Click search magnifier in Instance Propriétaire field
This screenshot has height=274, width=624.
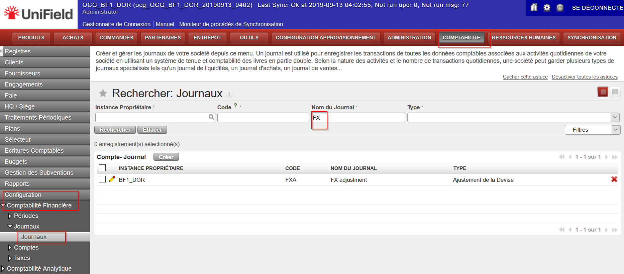click(211, 117)
